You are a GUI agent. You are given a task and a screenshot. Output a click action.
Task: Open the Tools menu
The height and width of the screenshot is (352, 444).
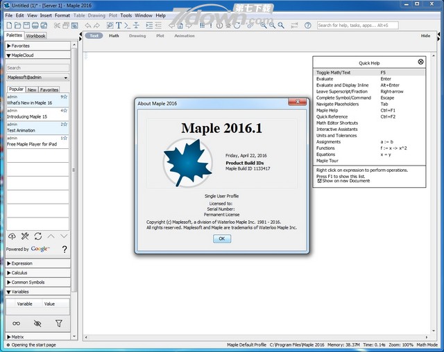pyautogui.click(x=126, y=15)
